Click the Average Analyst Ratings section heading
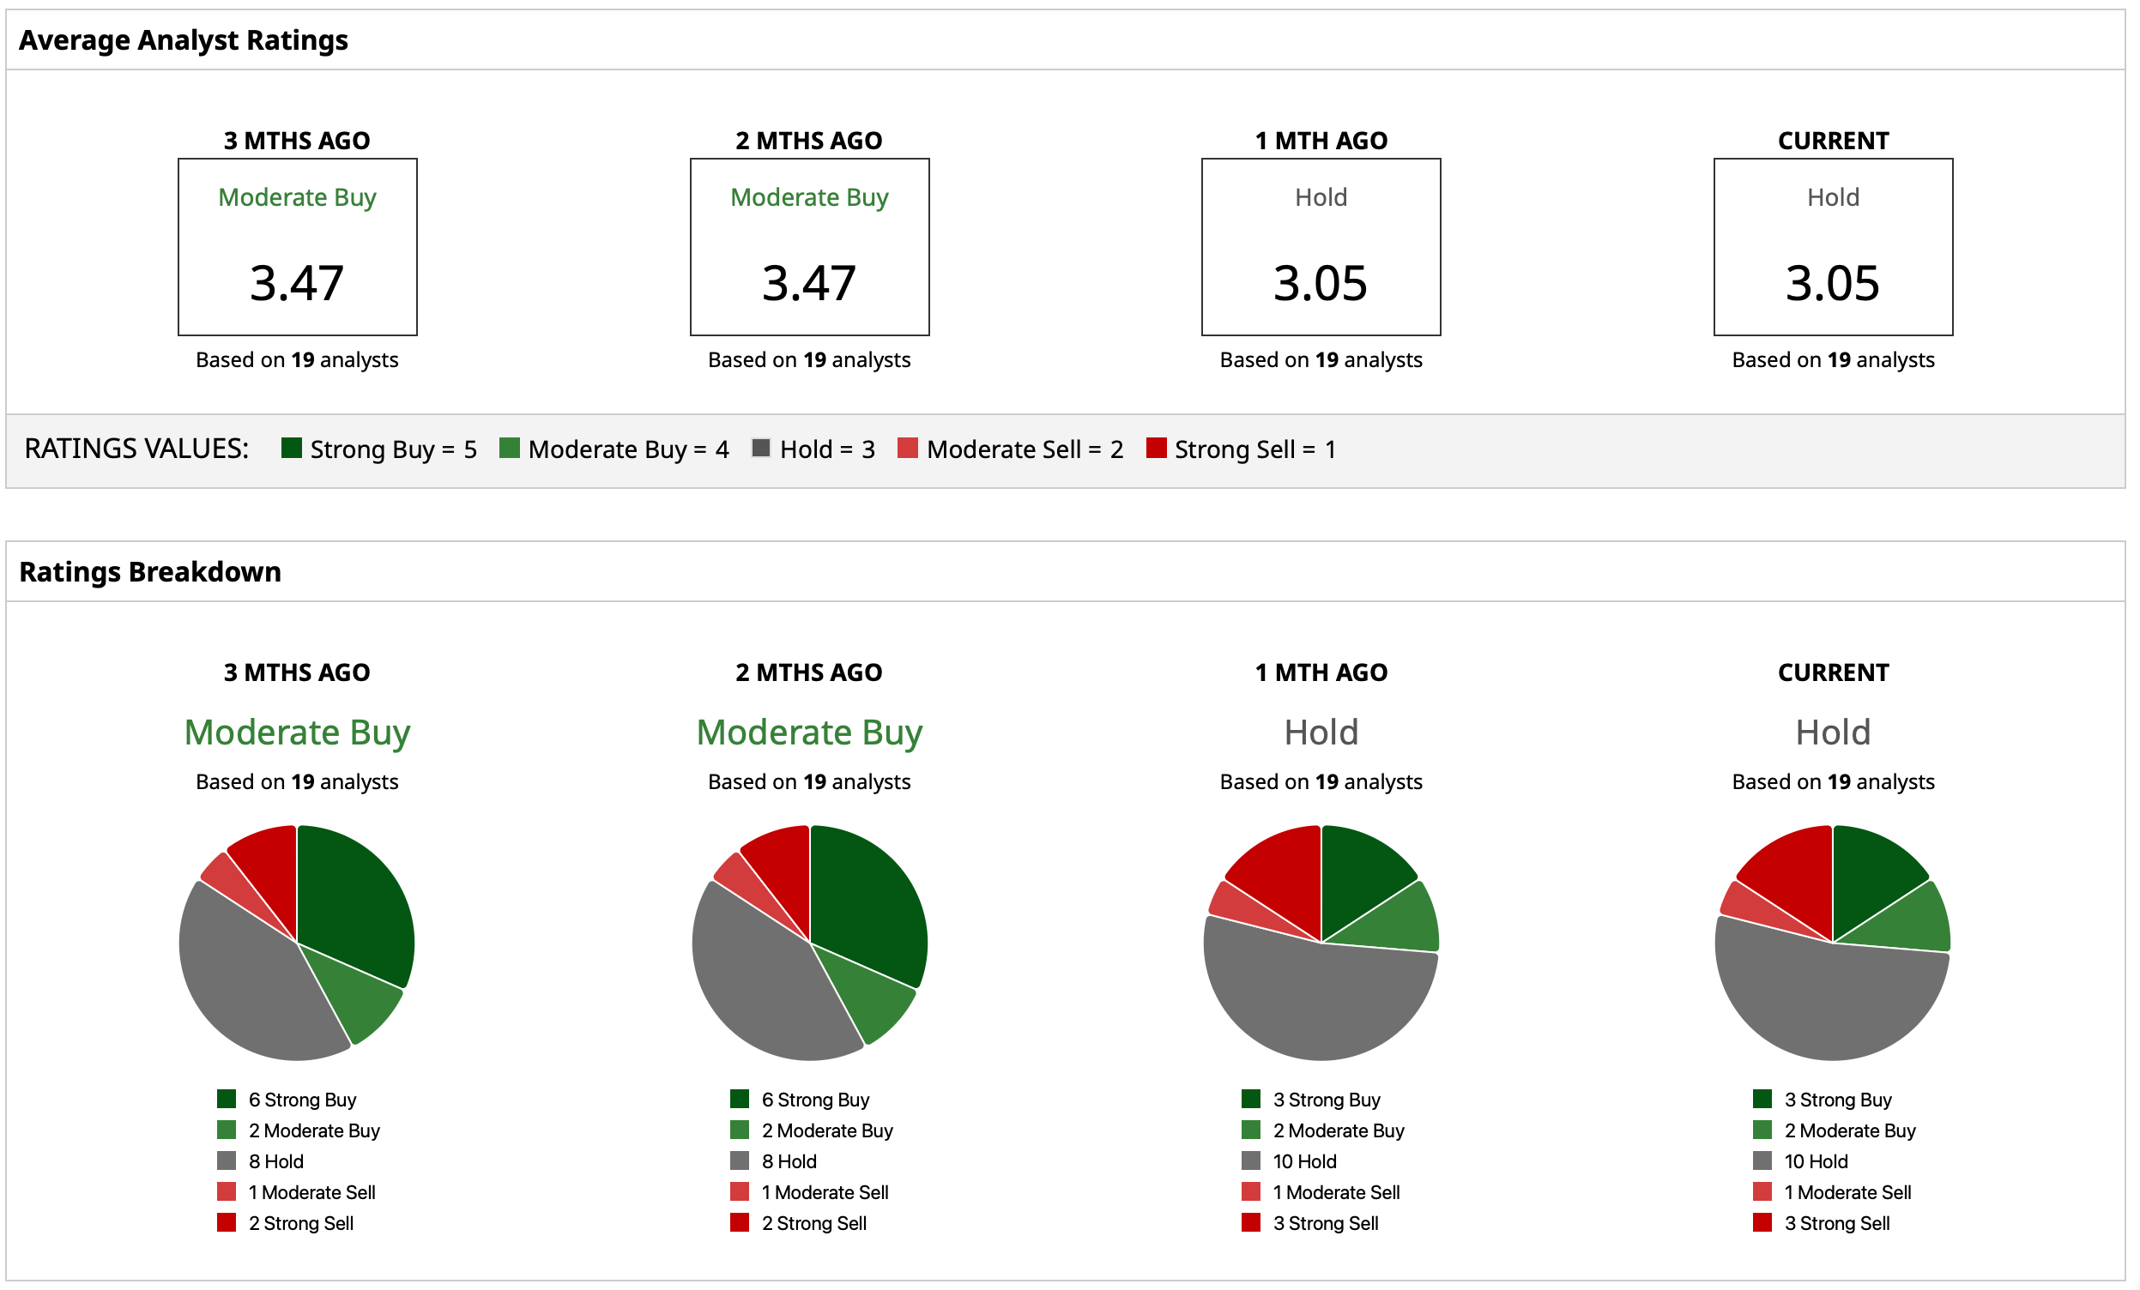Screen dimensions: 2140x1290 184,40
